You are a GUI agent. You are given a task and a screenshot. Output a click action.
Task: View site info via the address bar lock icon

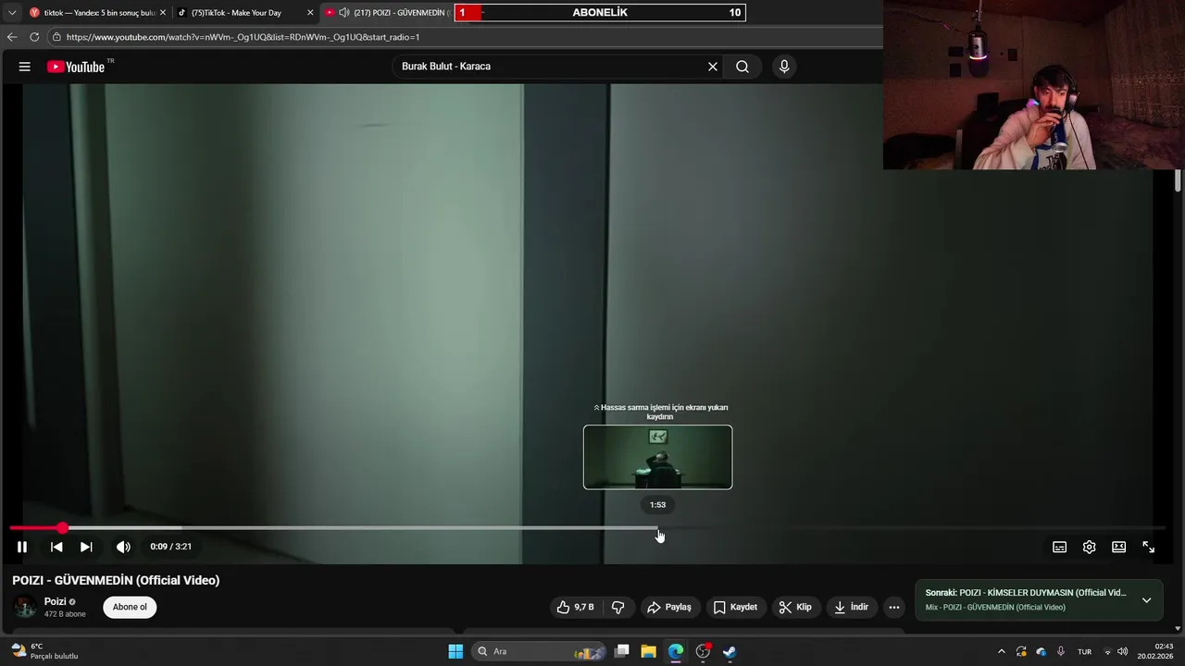tap(56, 37)
